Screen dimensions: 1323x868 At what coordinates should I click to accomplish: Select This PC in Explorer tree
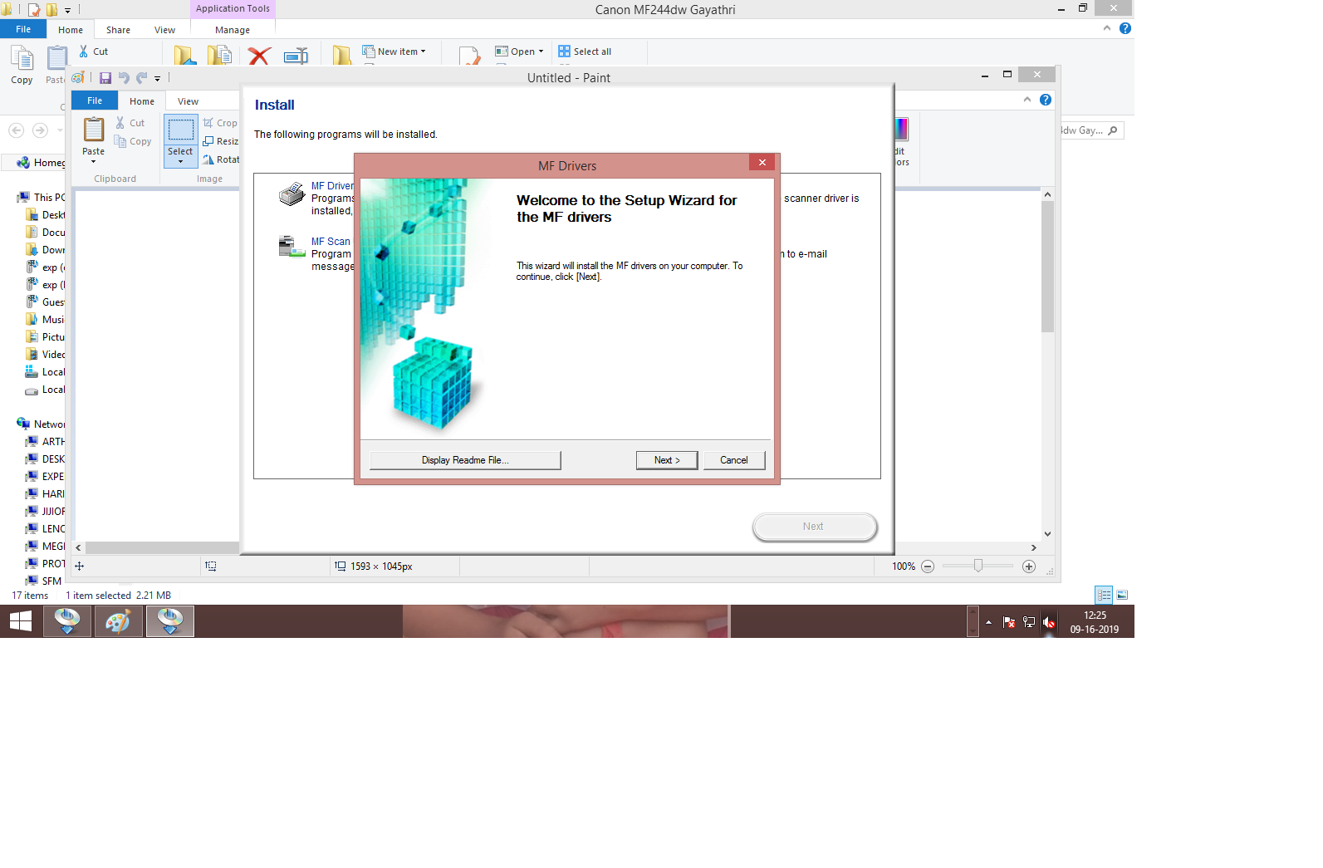tap(41, 197)
